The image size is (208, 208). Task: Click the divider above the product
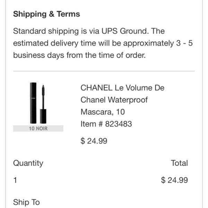tap(104, 71)
